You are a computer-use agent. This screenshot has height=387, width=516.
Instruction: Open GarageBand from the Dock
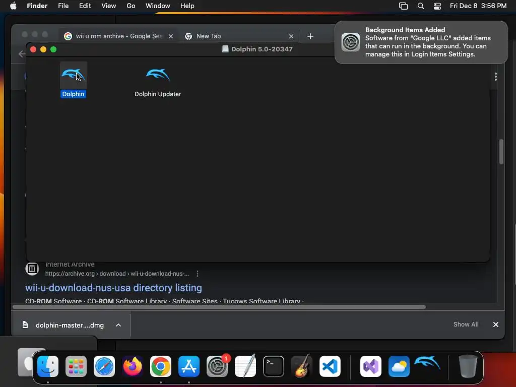point(302,366)
